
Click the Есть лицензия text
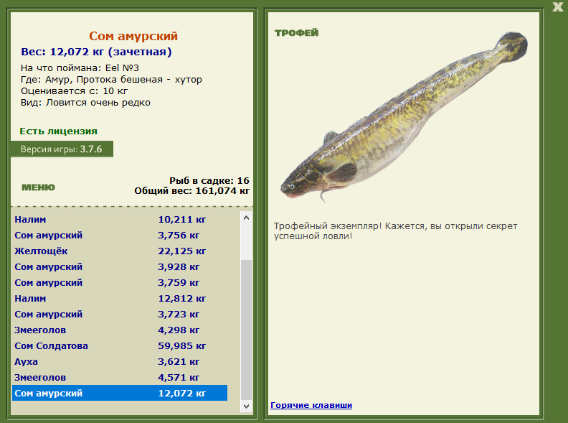(x=58, y=131)
